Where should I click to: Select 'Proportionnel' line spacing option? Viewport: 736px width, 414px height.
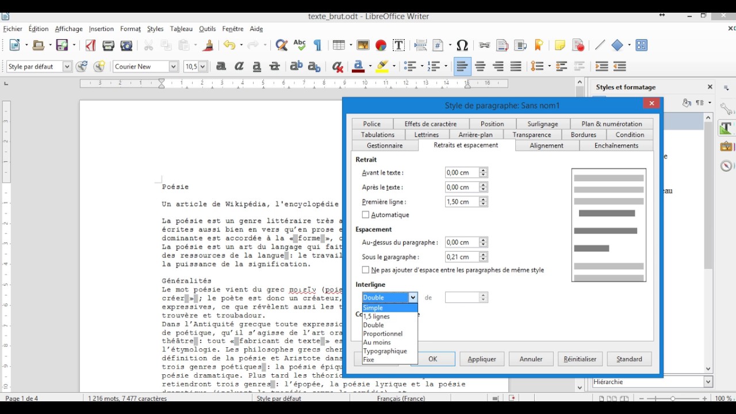click(x=390, y=333)
